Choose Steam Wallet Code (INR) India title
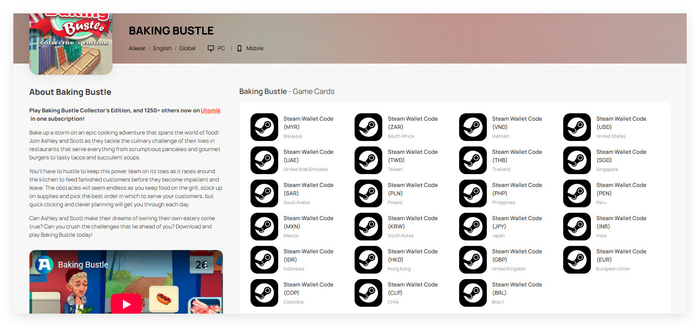 point(621,222)
